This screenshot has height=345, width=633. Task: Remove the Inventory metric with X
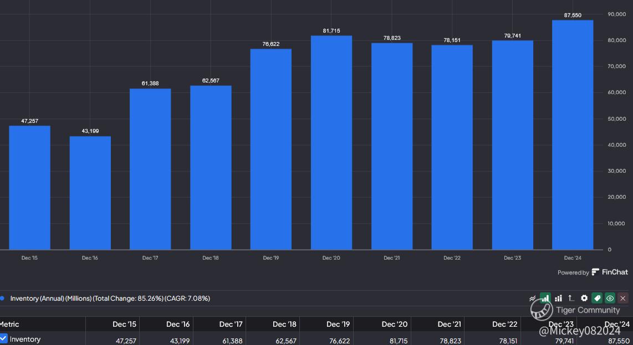623,298
